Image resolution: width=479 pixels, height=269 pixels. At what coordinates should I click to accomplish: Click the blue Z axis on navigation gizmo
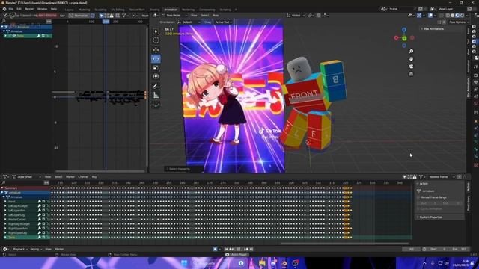click(404, 30)
